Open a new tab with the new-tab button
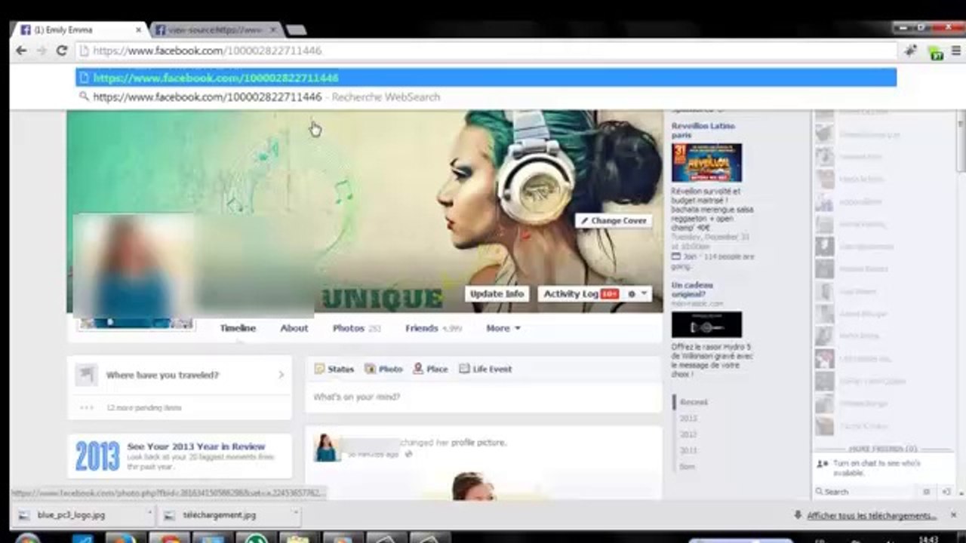This screenshot has height=543, width=966. click(x=296, y=30)
